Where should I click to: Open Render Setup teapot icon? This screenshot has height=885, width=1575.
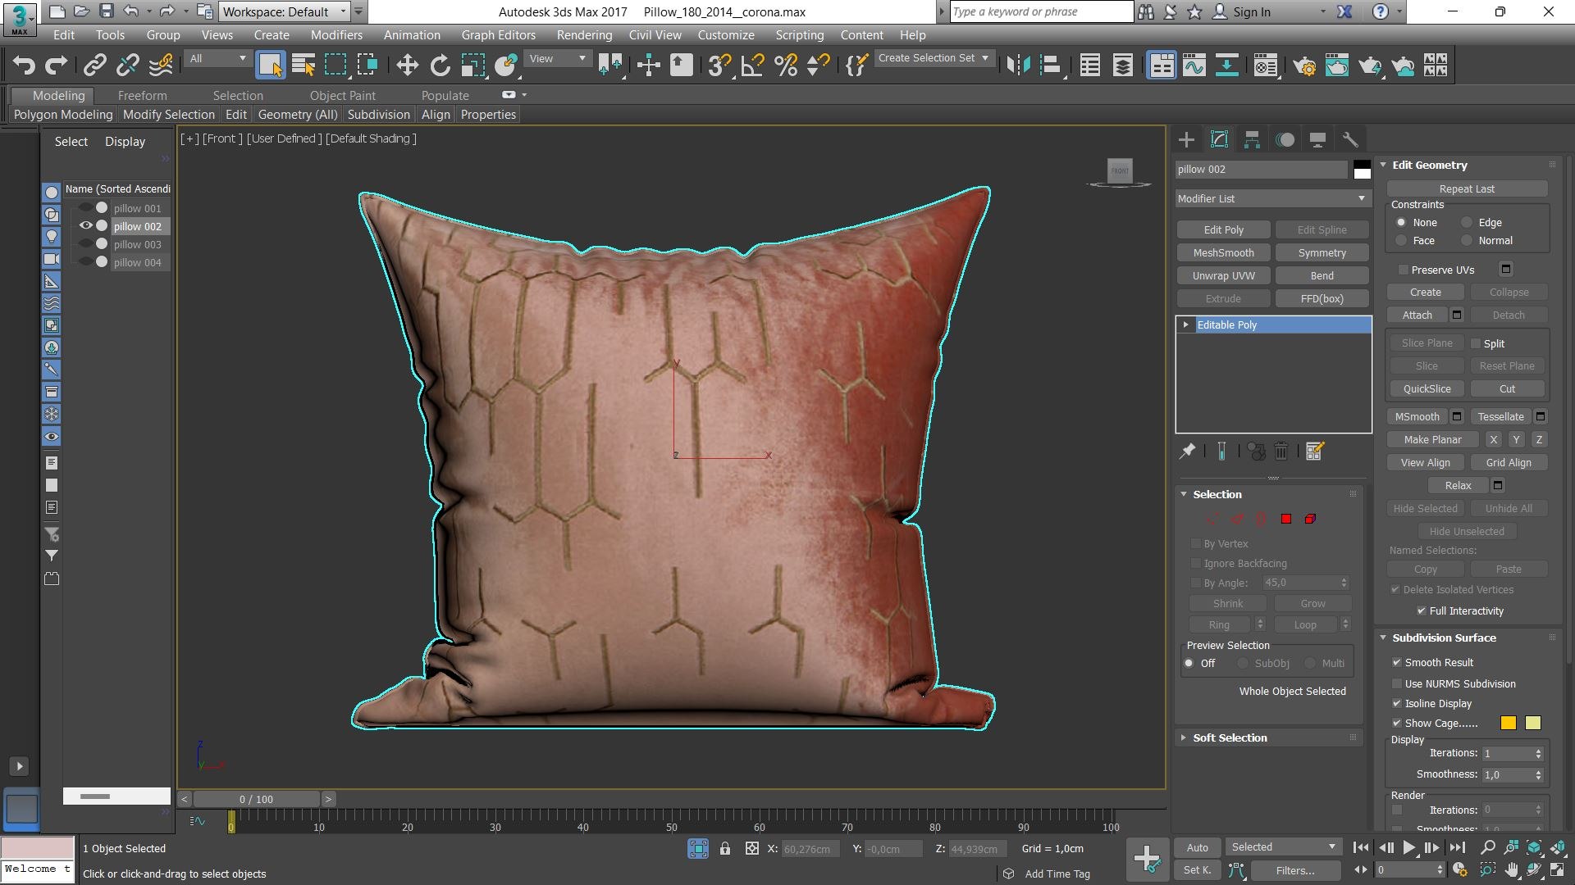pyautogui.click(x=1304, y=66)
